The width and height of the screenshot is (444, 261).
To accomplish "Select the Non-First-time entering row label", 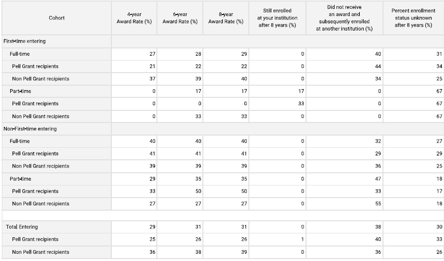I will click(30, 129).
